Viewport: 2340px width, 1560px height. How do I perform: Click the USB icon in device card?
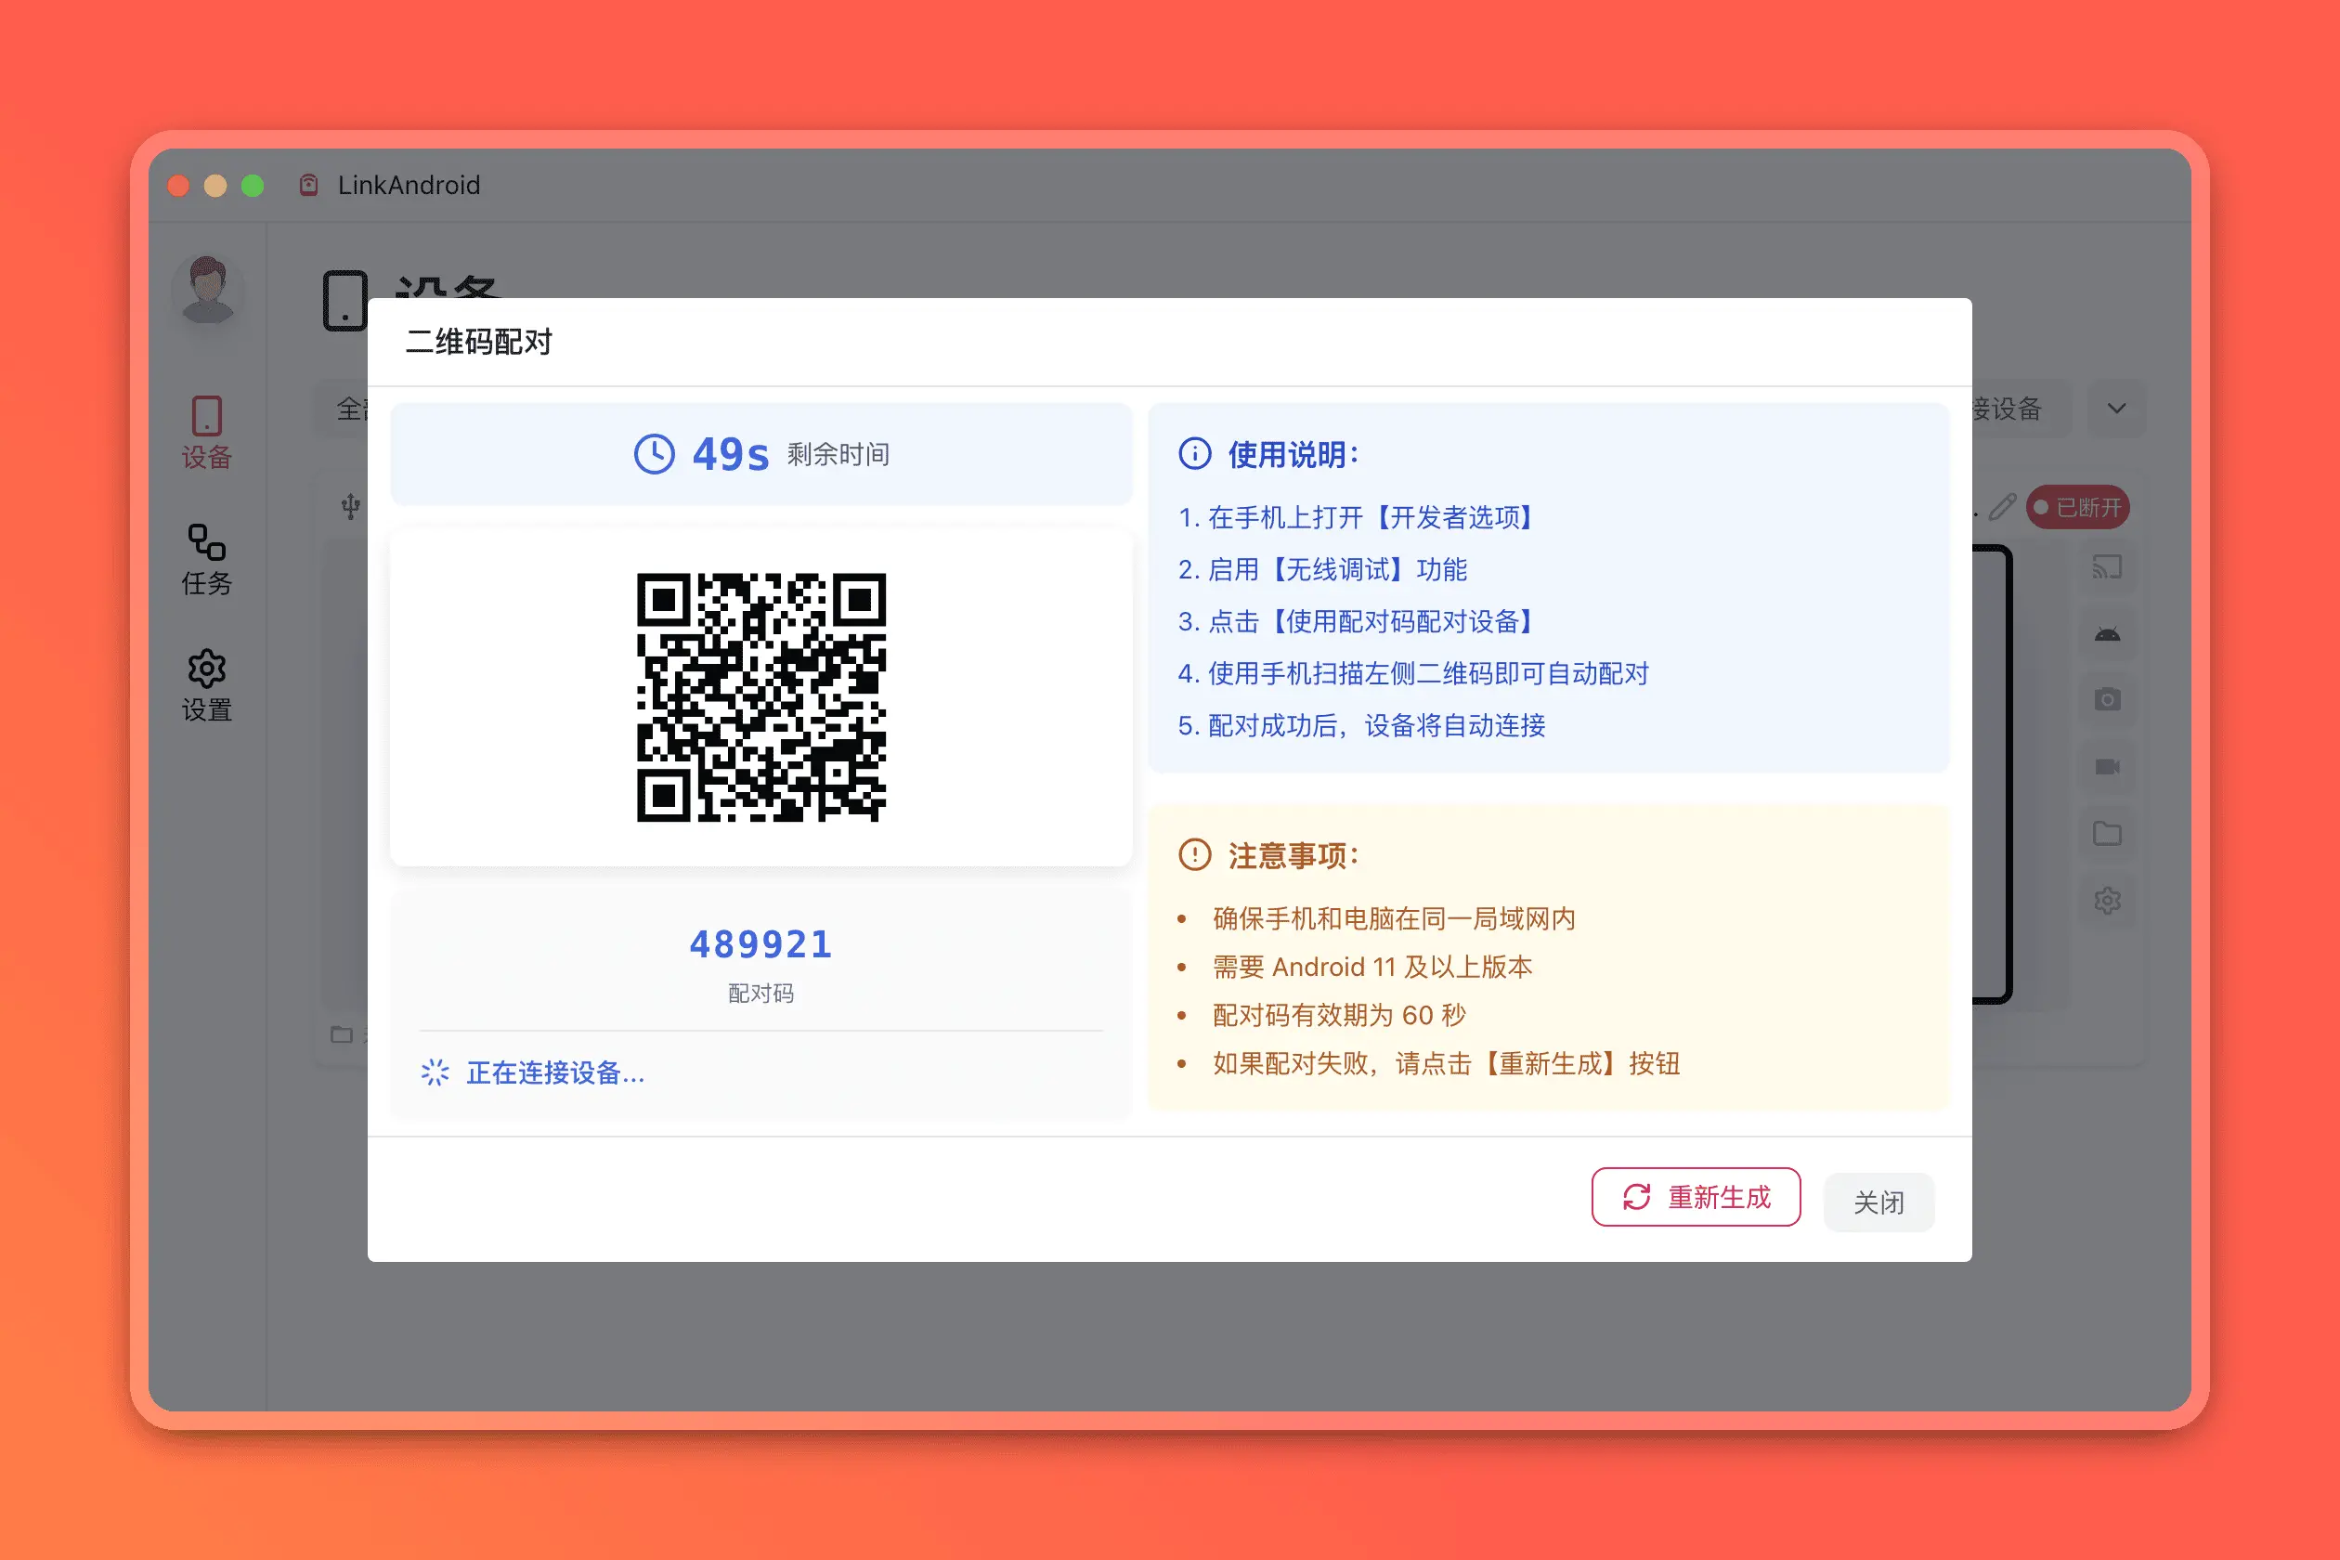[350, 506]
